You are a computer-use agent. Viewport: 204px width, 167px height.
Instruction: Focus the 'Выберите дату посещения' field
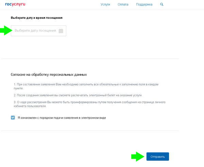coord(38,31)
